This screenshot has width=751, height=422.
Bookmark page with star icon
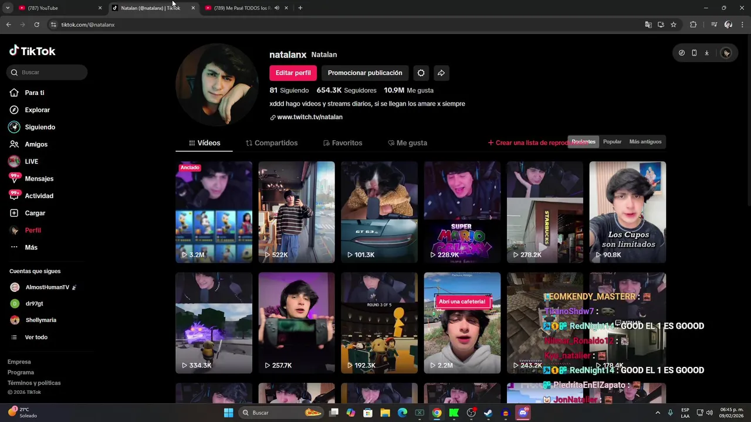(674, 25)
